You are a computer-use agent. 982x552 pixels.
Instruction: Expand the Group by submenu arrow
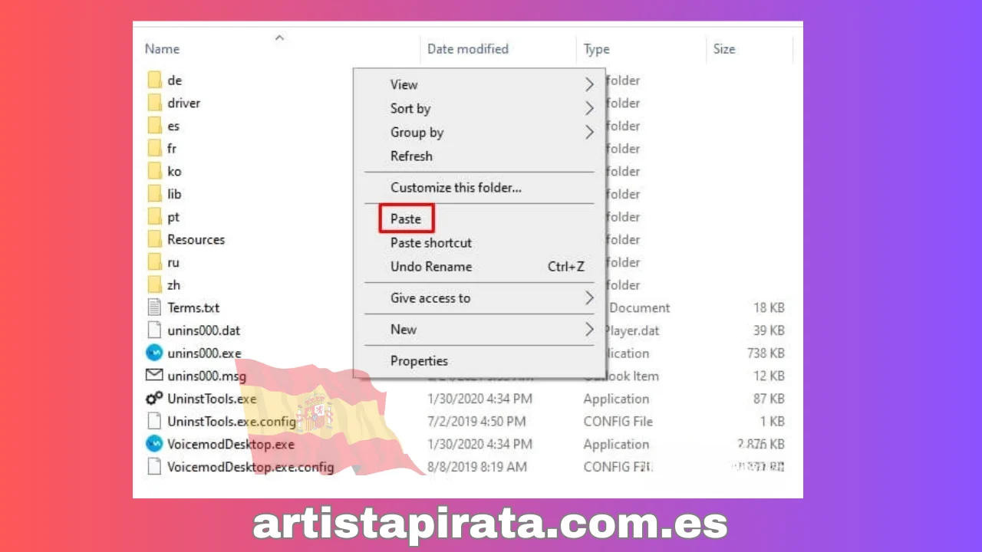click(589, 132)
